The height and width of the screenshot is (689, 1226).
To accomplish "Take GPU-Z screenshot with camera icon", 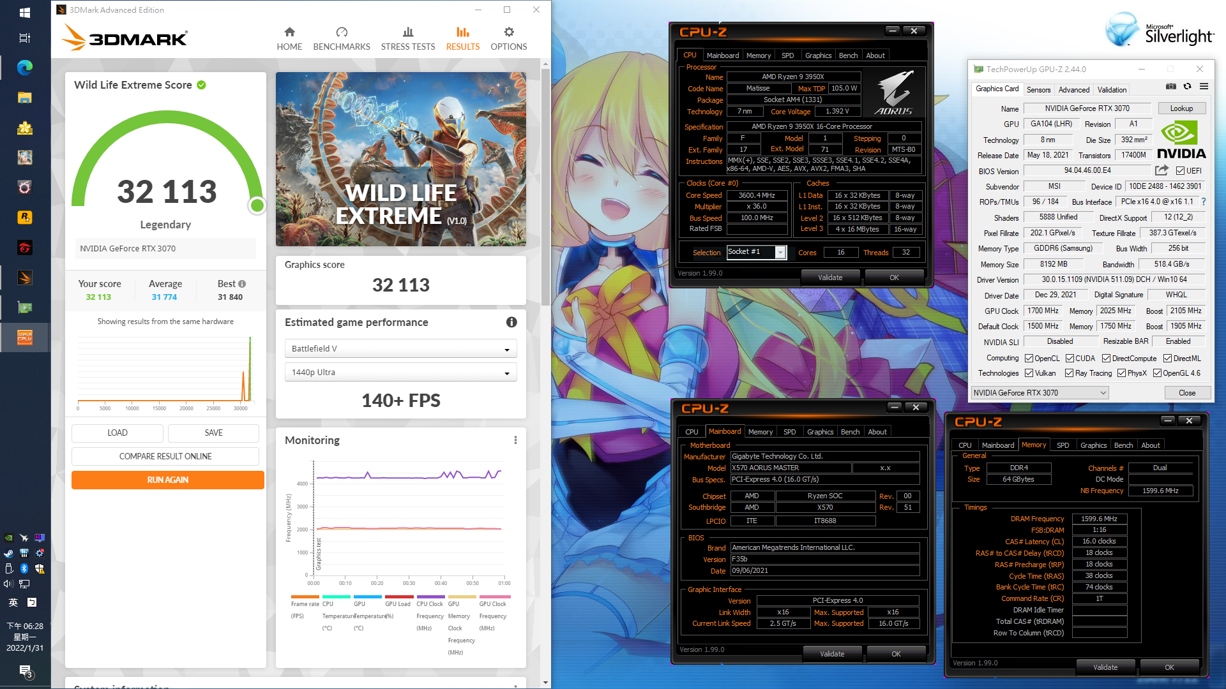I will [1171, 86].
